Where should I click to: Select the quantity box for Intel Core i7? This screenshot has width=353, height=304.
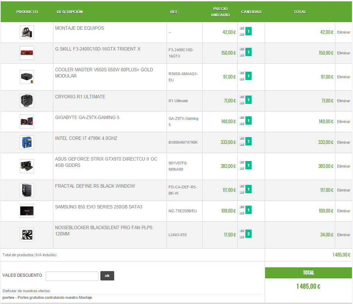click(248, 141)
